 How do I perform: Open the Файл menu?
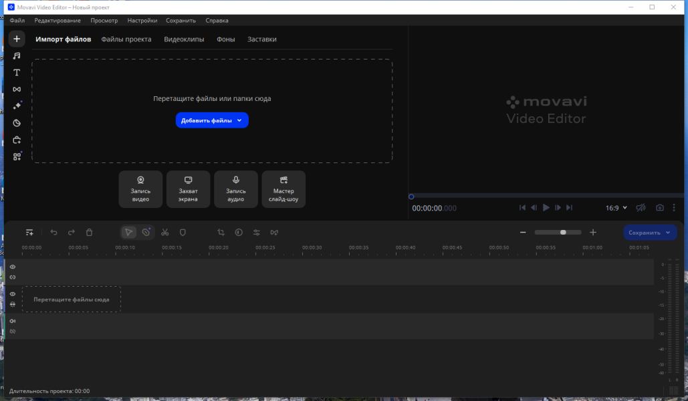click(17, 21)
